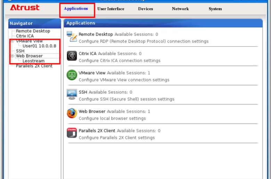The height and width of the screenshot is (179, 271).
Task: Click the Atrust logo
Action: tap(25, 8)
